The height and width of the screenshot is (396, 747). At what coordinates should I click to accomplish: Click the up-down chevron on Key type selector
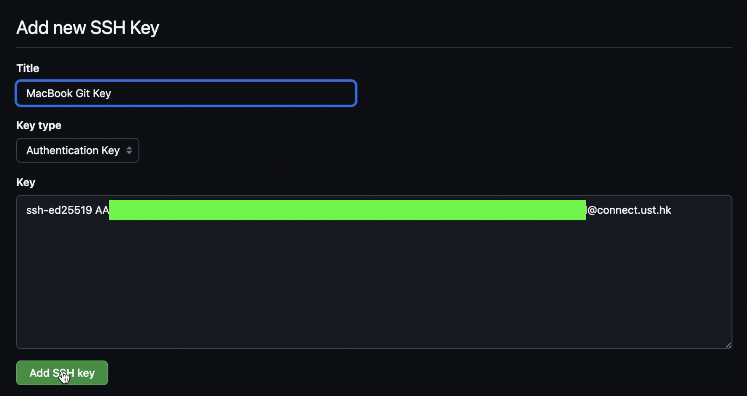click(x=130, y=150)
